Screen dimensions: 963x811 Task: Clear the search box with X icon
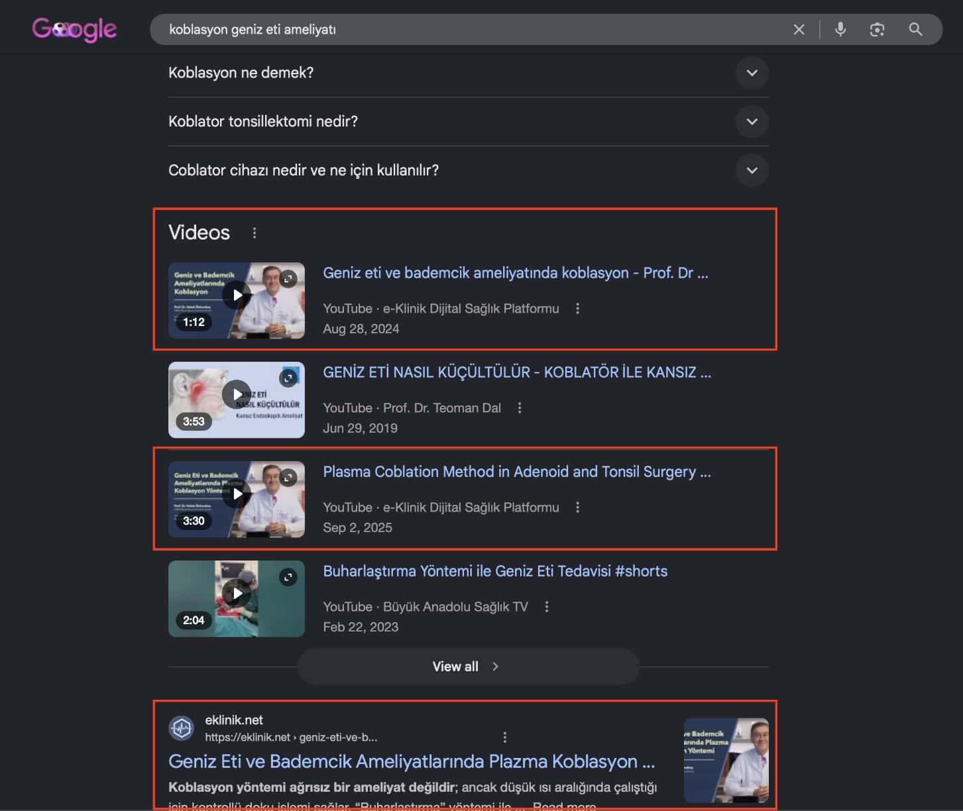pyautogui.click(x=799, y=29)
